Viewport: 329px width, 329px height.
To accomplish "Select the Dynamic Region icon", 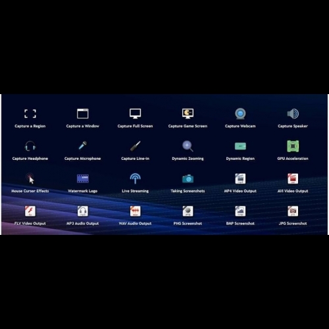I will 240,146.
